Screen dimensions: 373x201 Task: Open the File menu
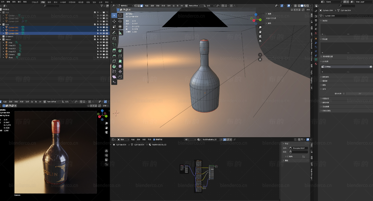coord(3,2)
